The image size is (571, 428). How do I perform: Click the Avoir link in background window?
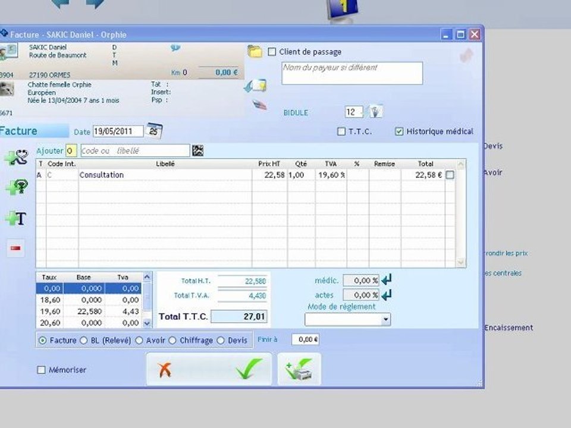492,172
